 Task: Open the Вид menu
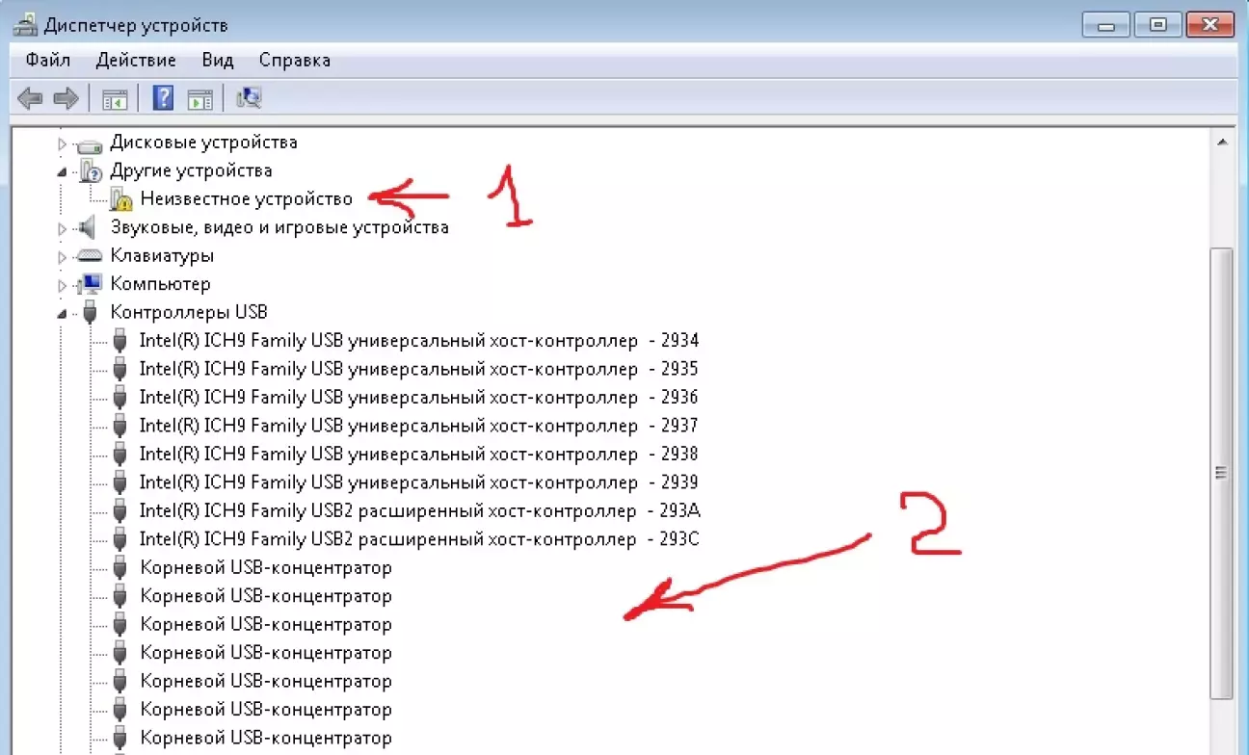click(218, 60)
